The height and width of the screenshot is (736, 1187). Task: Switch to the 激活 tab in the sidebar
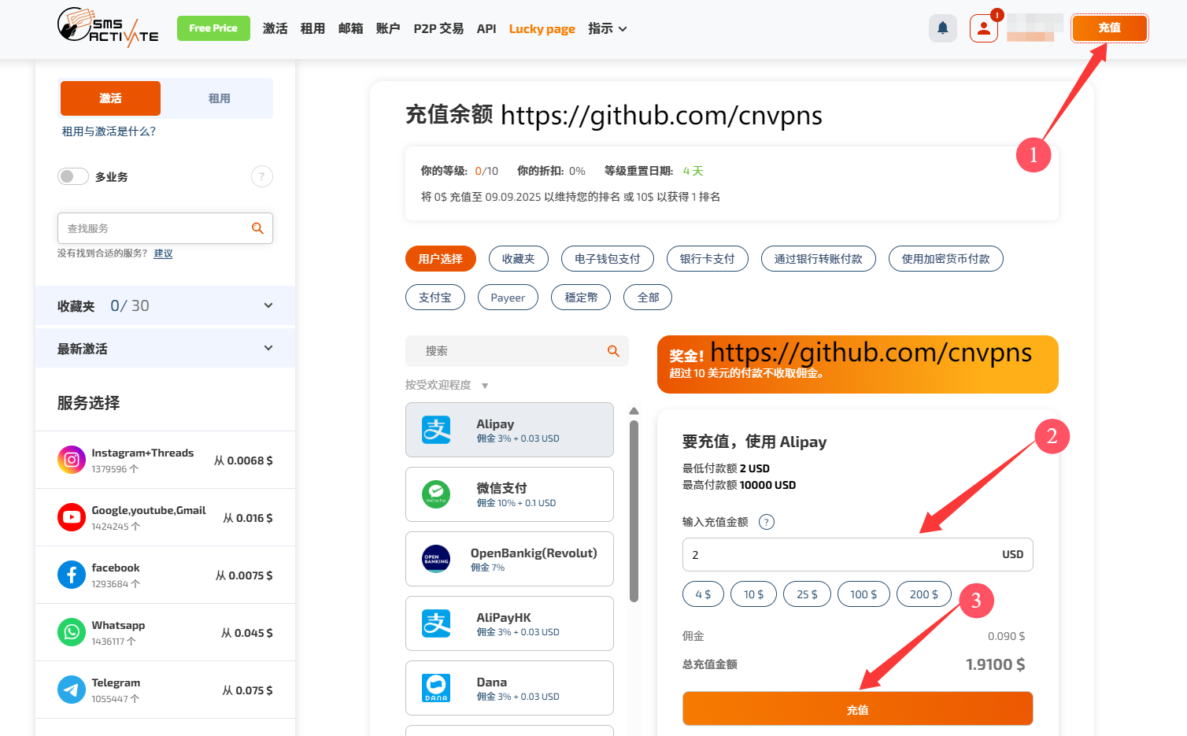point(110,98)
